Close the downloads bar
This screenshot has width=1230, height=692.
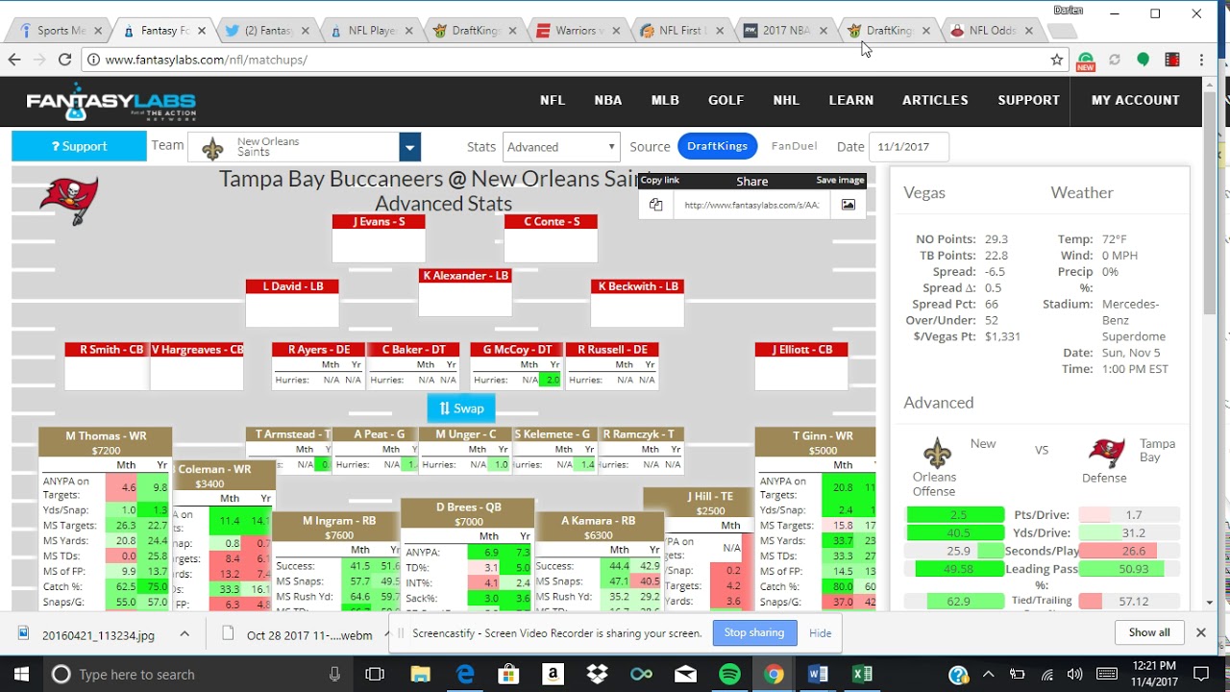tap(1200, 632)
